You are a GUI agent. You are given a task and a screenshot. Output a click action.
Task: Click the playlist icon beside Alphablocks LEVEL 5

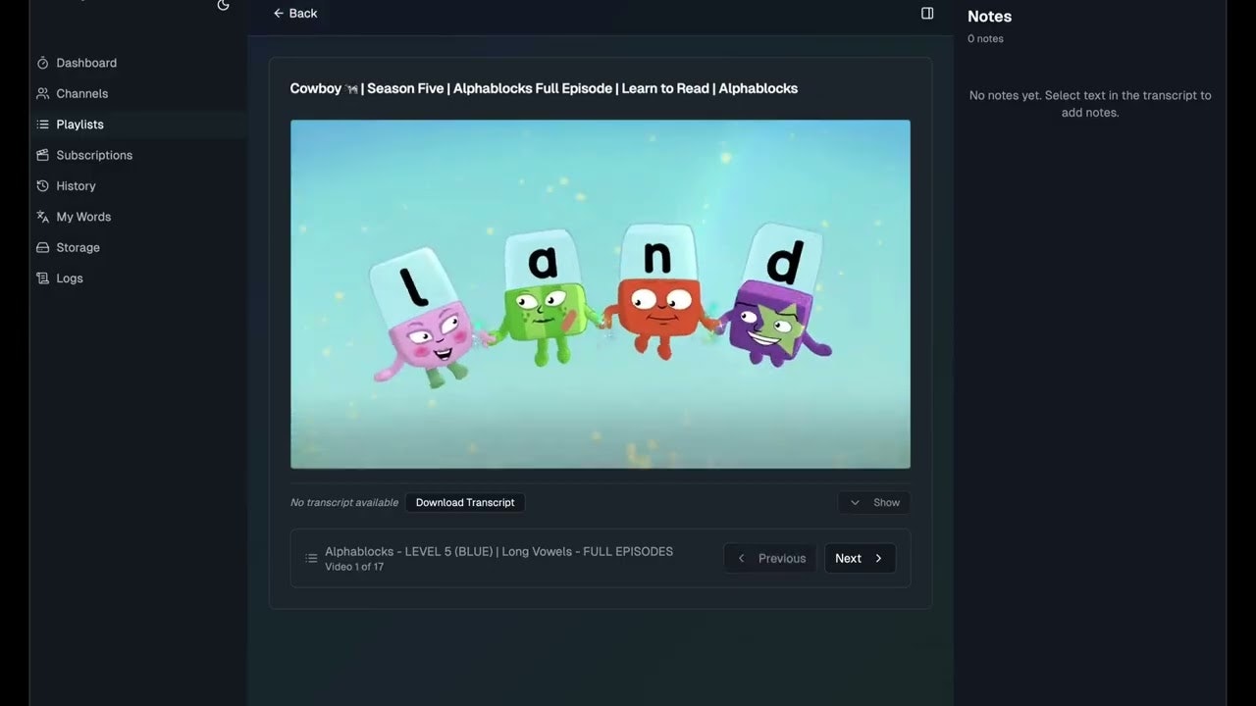click(x=311, y=558)
